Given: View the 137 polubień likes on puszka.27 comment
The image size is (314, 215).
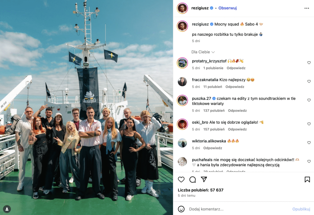Looking at the screenshot, I should (x=214, y=111).
